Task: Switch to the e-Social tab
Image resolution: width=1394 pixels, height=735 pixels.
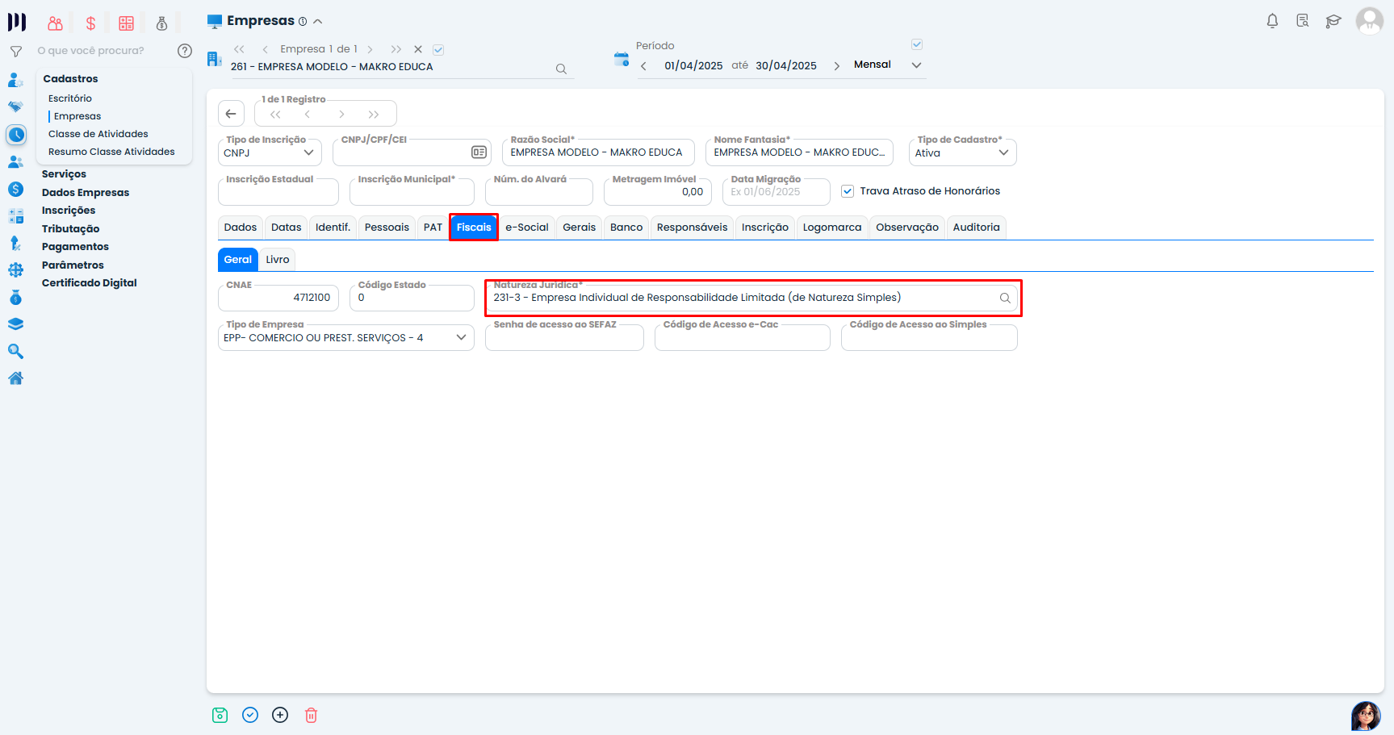Action: (526, 228)
